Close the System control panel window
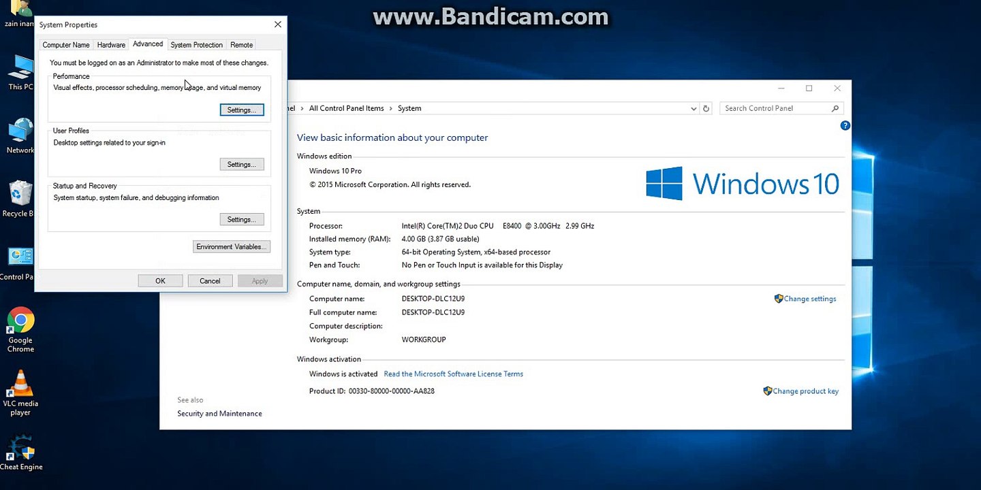Image resolution: width=981 pixels, height=490 pixels. (x=837, y=88)
